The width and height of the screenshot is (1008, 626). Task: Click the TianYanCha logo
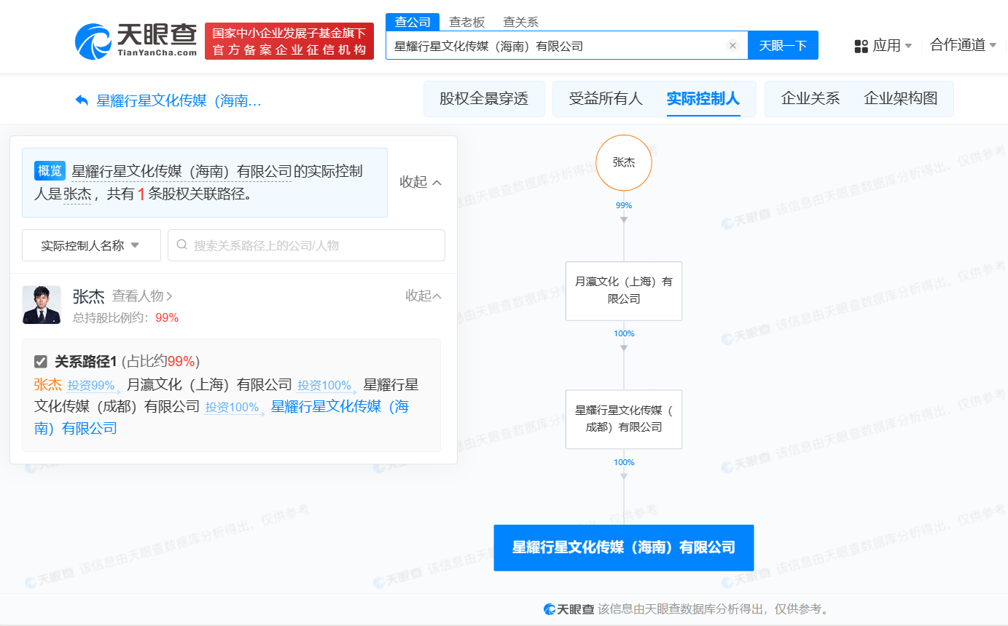(136, 41)
